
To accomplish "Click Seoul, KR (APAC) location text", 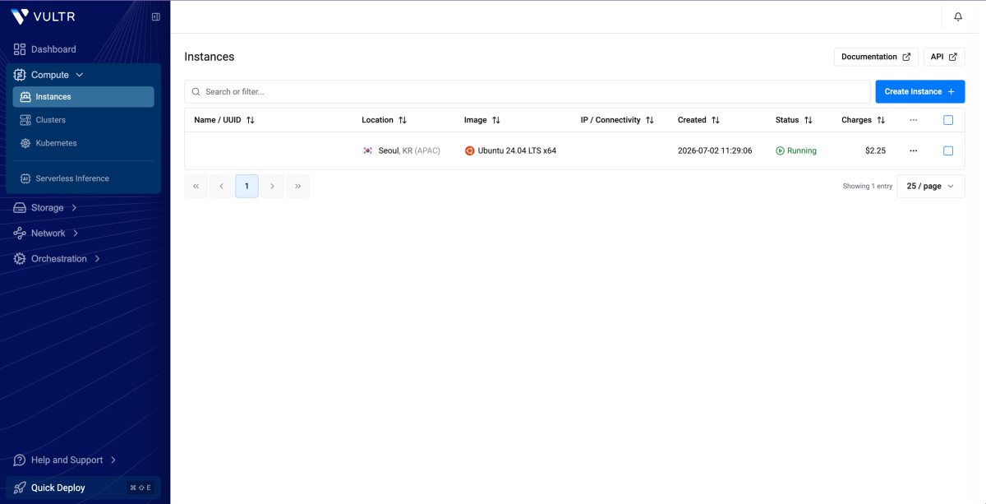I will pos(409,151).
